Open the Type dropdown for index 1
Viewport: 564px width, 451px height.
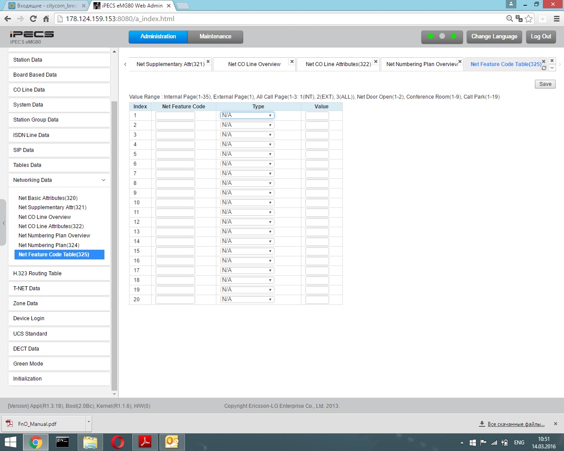click(247, 115)
